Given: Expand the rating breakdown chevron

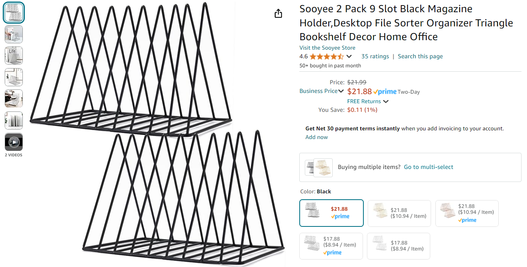Looking at the screenshot, I should point(349,56).
